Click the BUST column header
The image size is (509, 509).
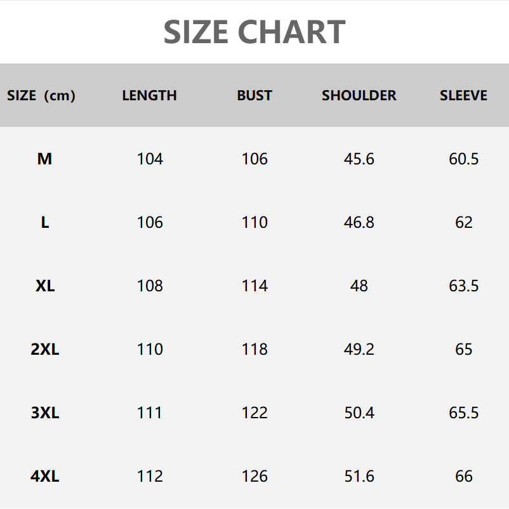(x=255, y=96)
